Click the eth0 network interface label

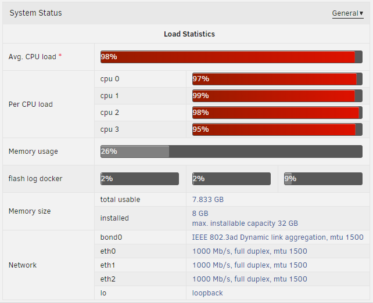pyautogui.click(x=107, y=251)
